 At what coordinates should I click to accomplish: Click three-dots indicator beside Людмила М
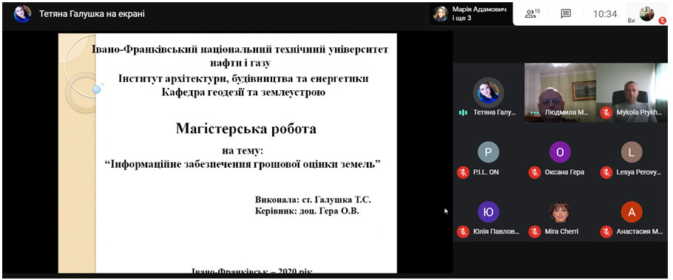tap(535, 113)
